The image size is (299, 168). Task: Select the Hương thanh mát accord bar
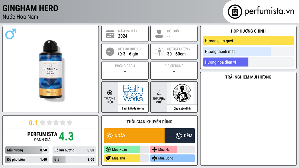pyautogui.click(x=248, y=51)
